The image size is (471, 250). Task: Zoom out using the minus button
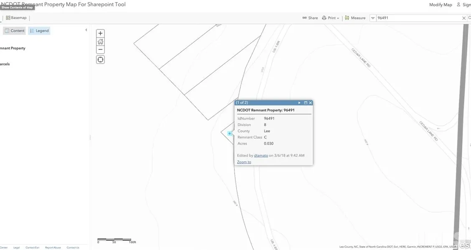pos(100,50)
